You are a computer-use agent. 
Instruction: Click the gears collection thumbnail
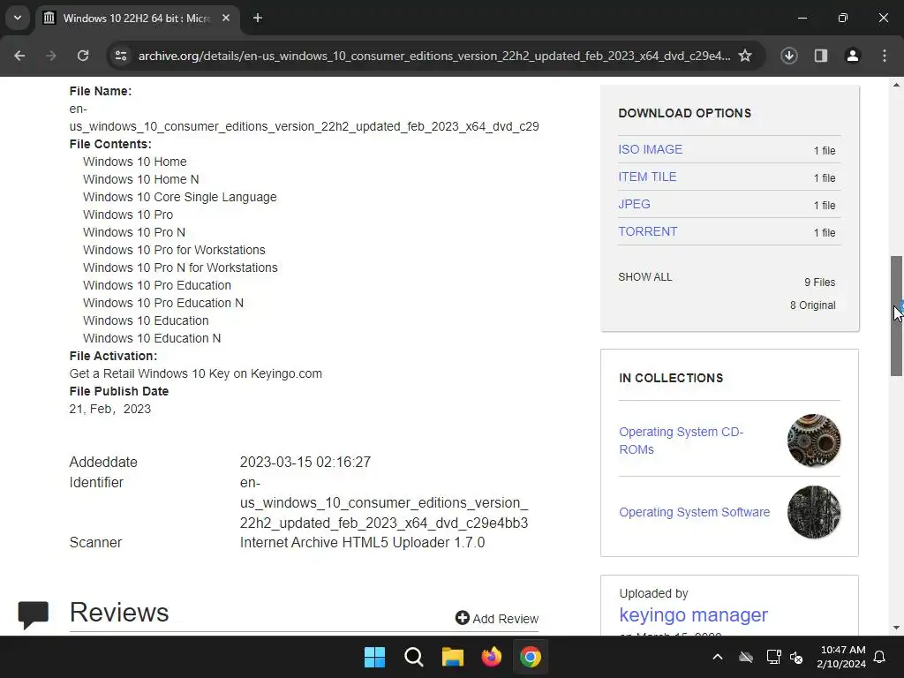point(813,441)
